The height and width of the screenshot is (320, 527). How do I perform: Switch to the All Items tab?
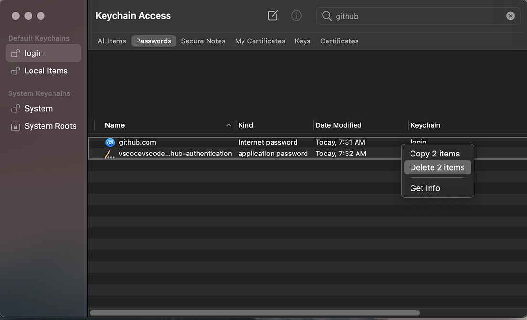(x=112, y=41)
